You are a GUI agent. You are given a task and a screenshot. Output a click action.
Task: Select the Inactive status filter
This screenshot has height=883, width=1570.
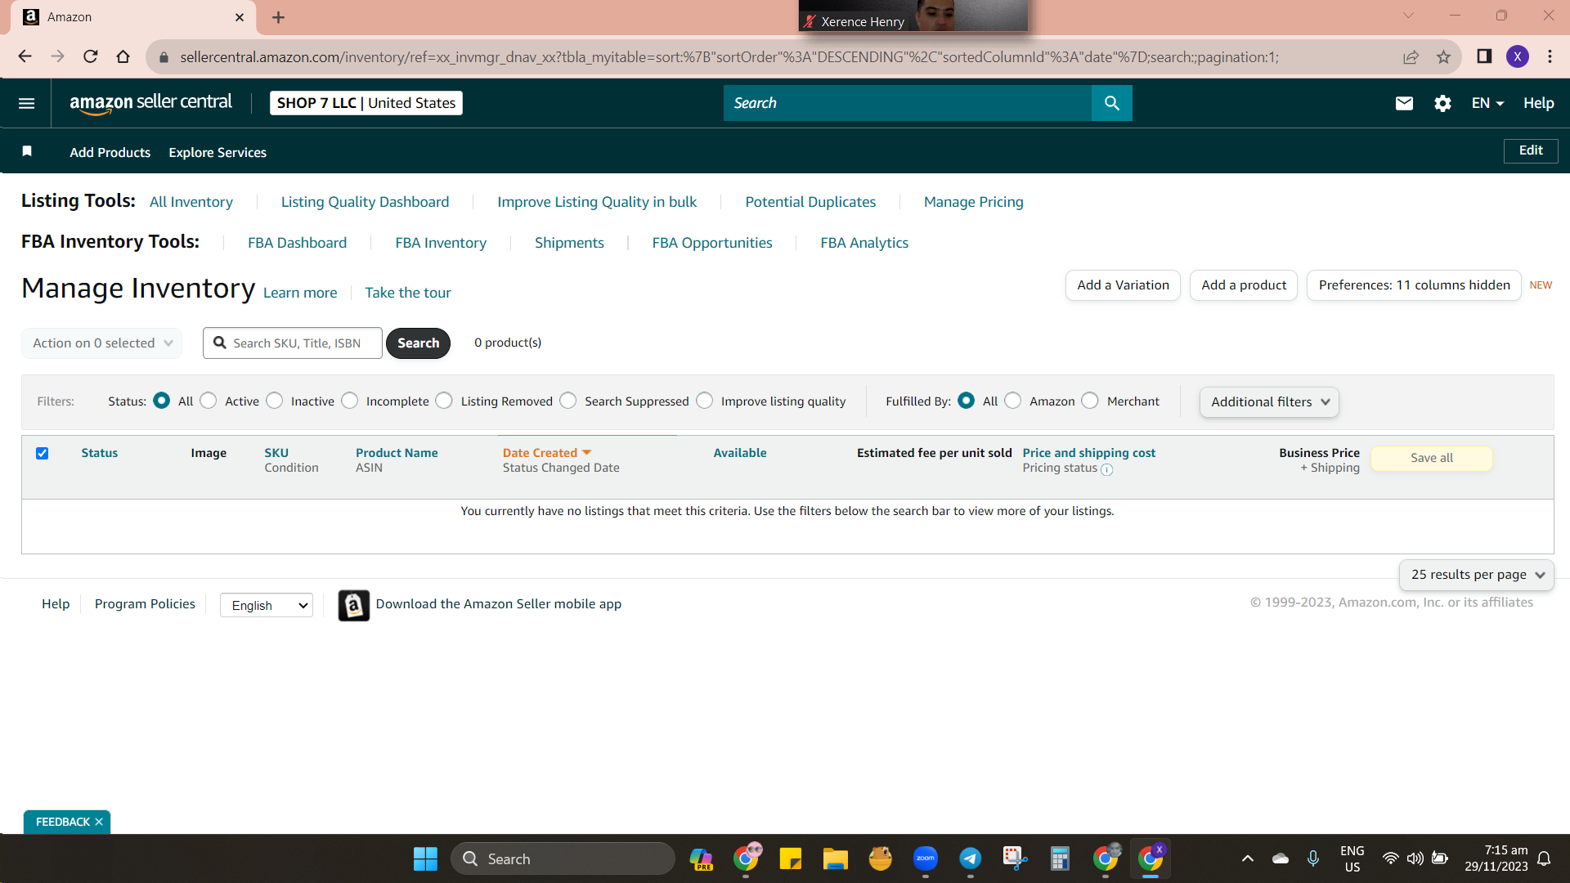[x=275, y=401]
